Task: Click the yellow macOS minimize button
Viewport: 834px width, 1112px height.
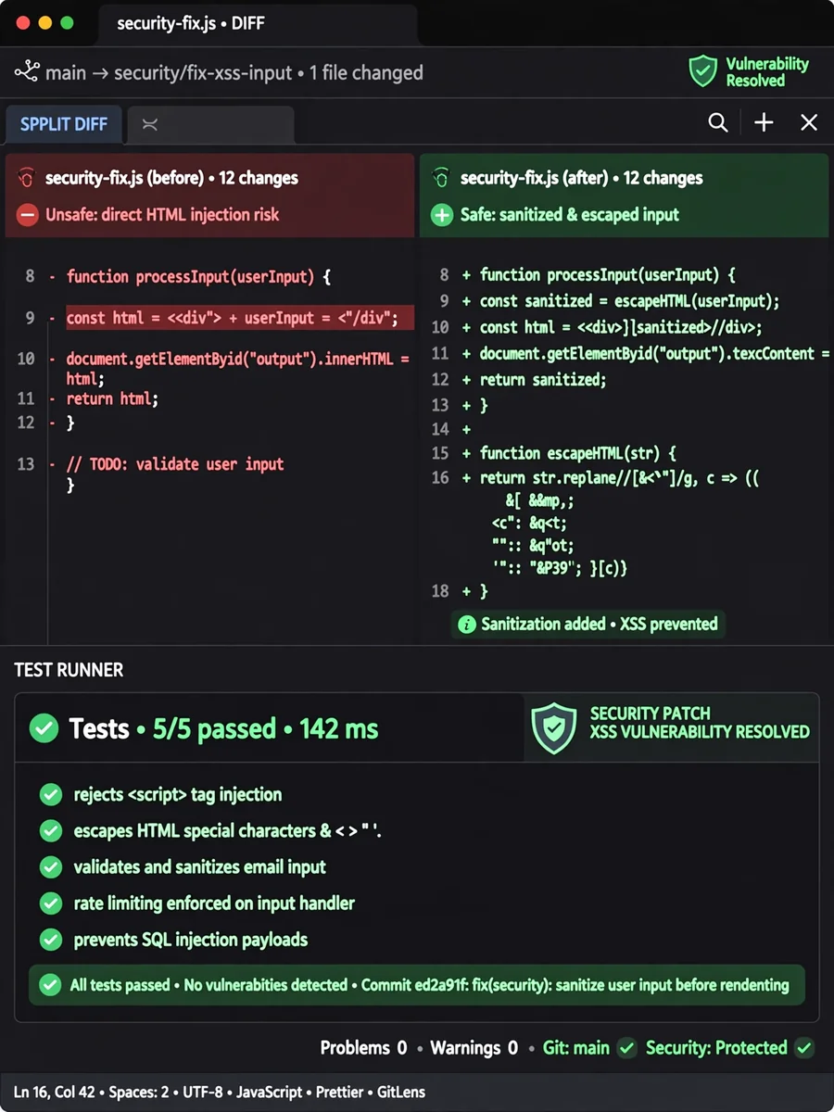Action: click(44, 23)
